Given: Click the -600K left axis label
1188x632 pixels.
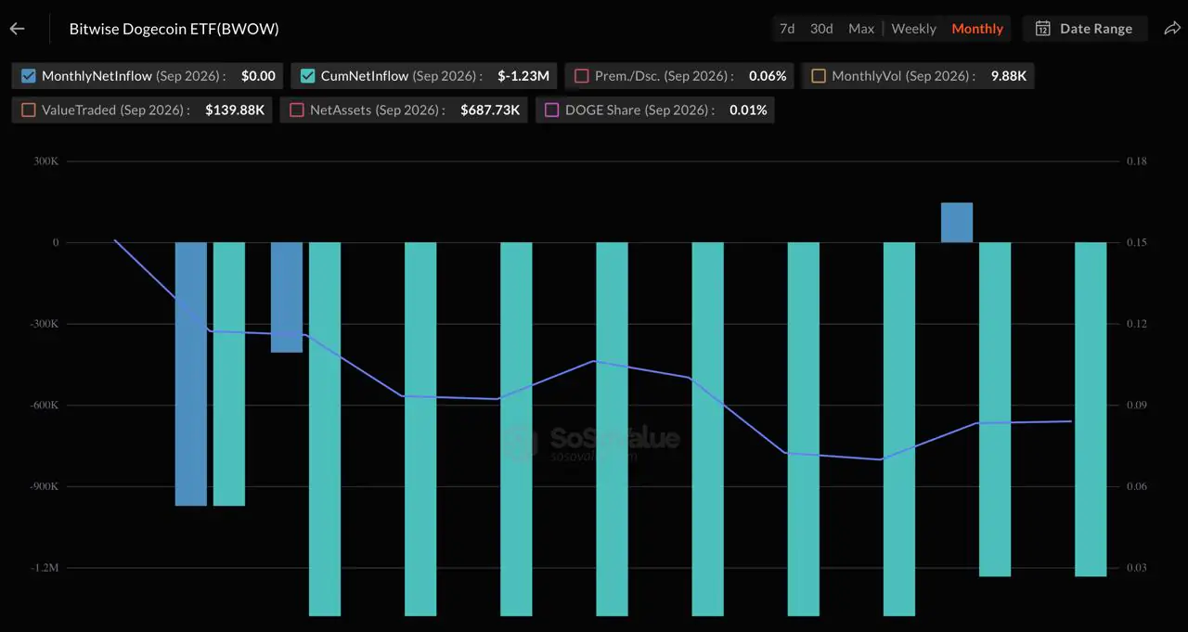Looking at the screenshot, I should [44, 406].
